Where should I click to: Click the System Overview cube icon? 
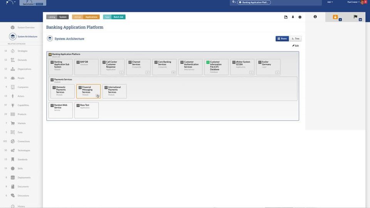tap(13, 27)
